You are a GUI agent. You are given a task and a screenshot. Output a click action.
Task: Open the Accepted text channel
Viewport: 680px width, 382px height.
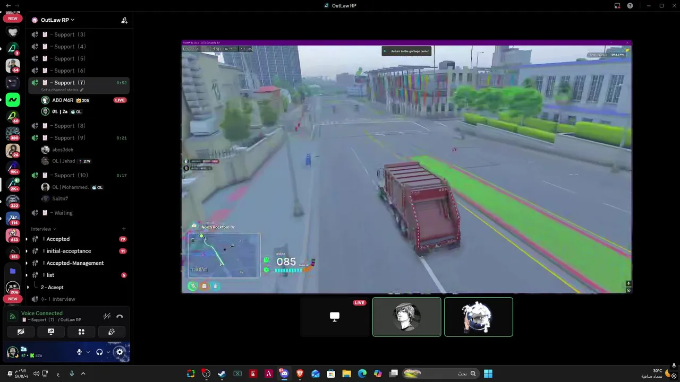[x=79, y=239]
